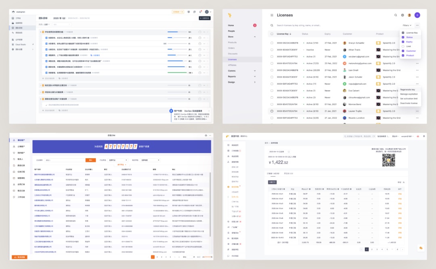
Task: Open the orange chat bubble icon bottom right
Action: pos(421,248)
